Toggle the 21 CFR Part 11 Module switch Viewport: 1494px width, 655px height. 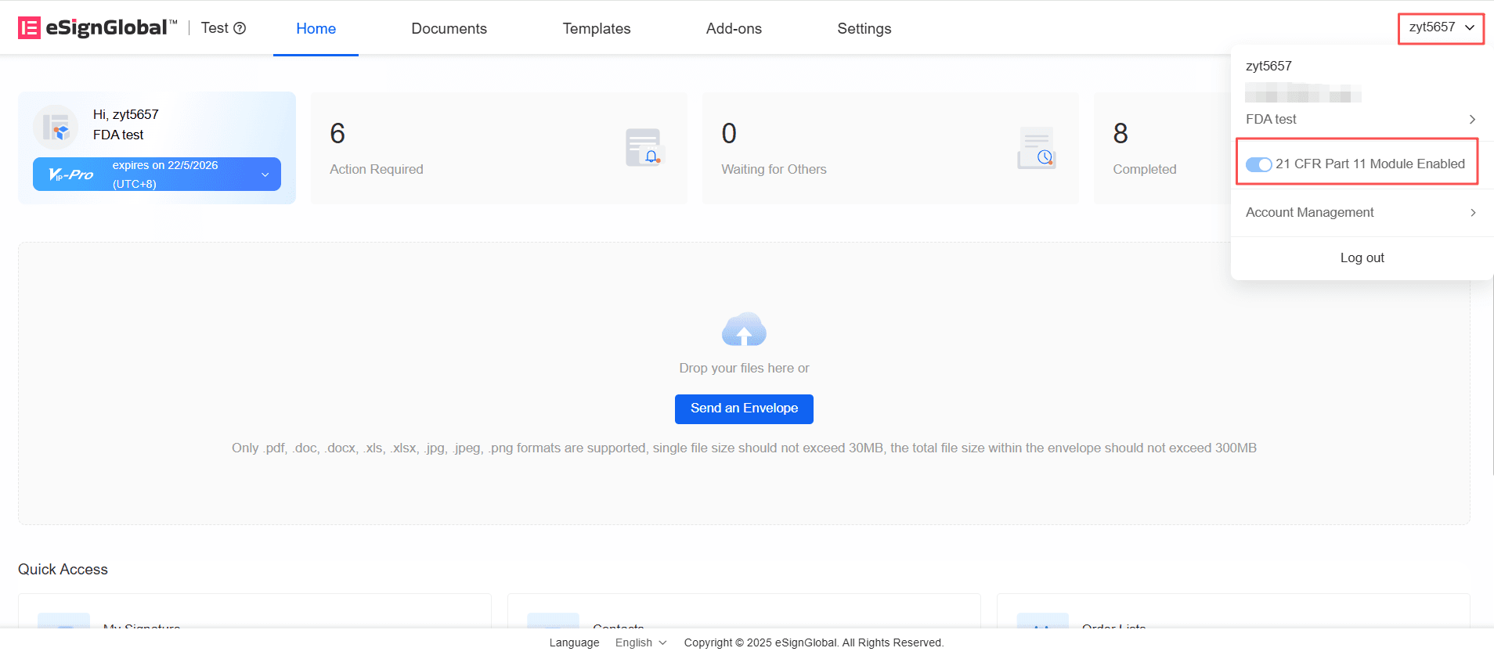coord(1258,164)
